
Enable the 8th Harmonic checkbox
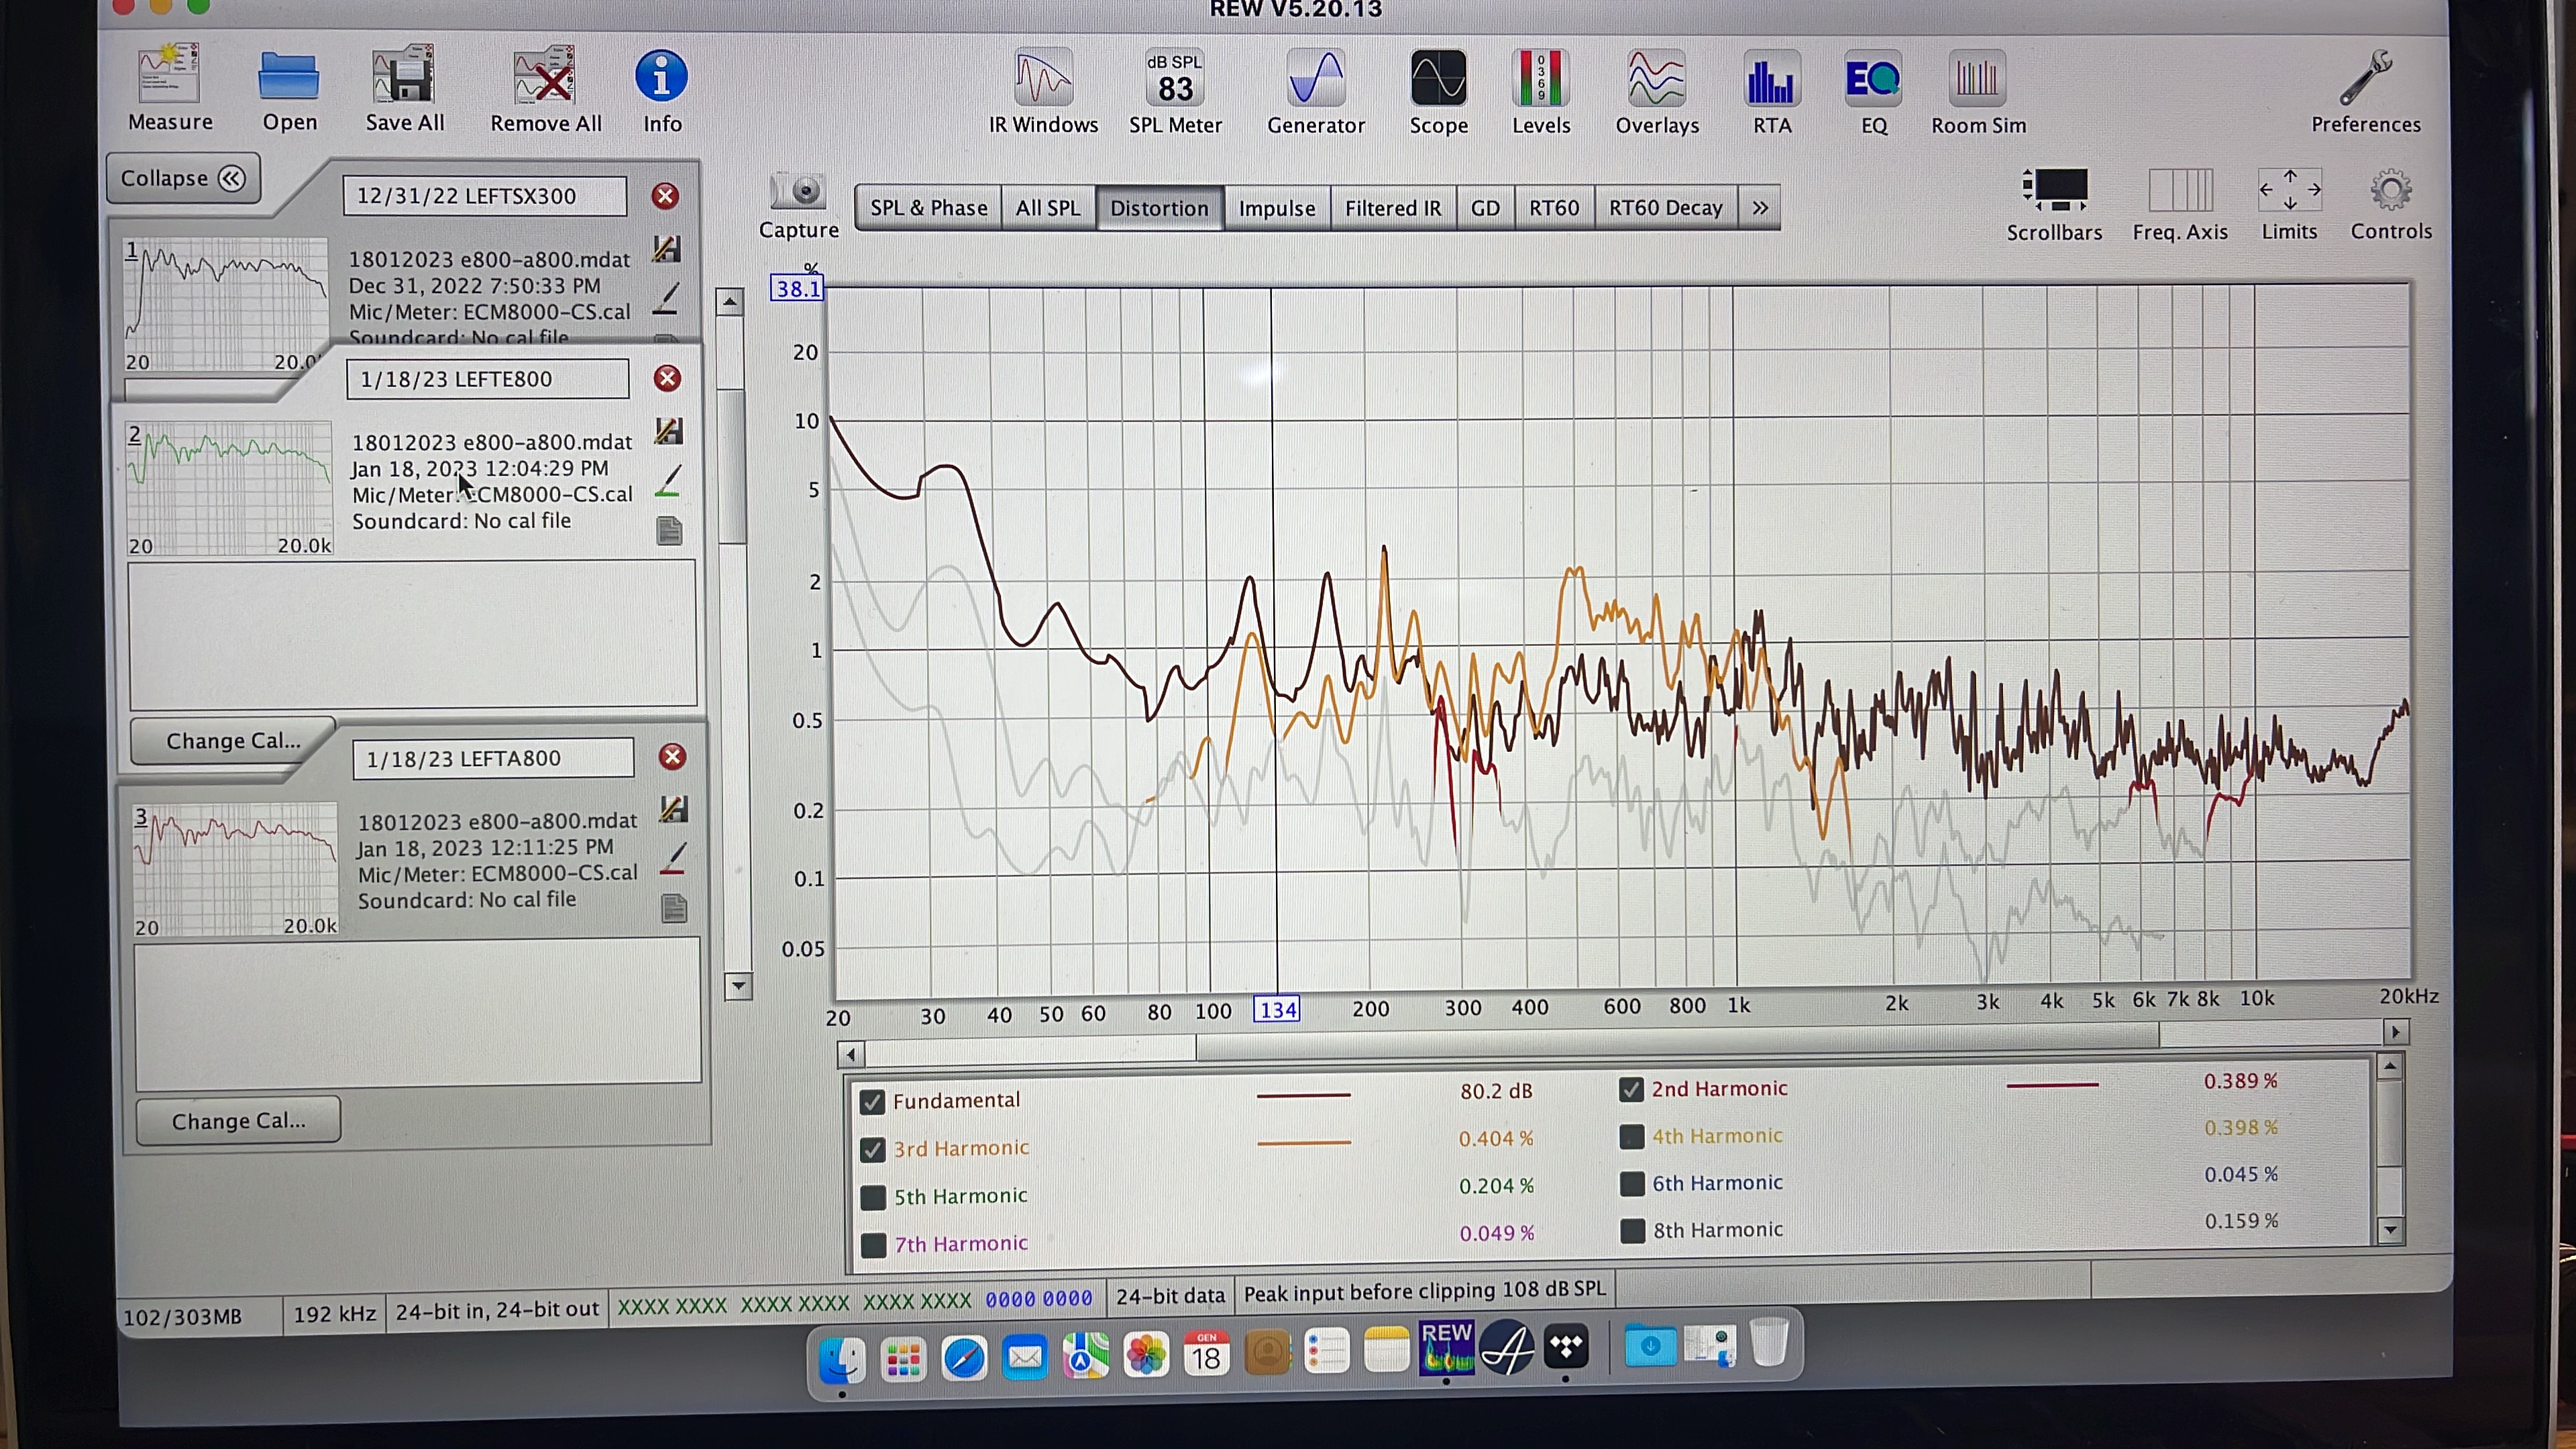(1632, 1231)
